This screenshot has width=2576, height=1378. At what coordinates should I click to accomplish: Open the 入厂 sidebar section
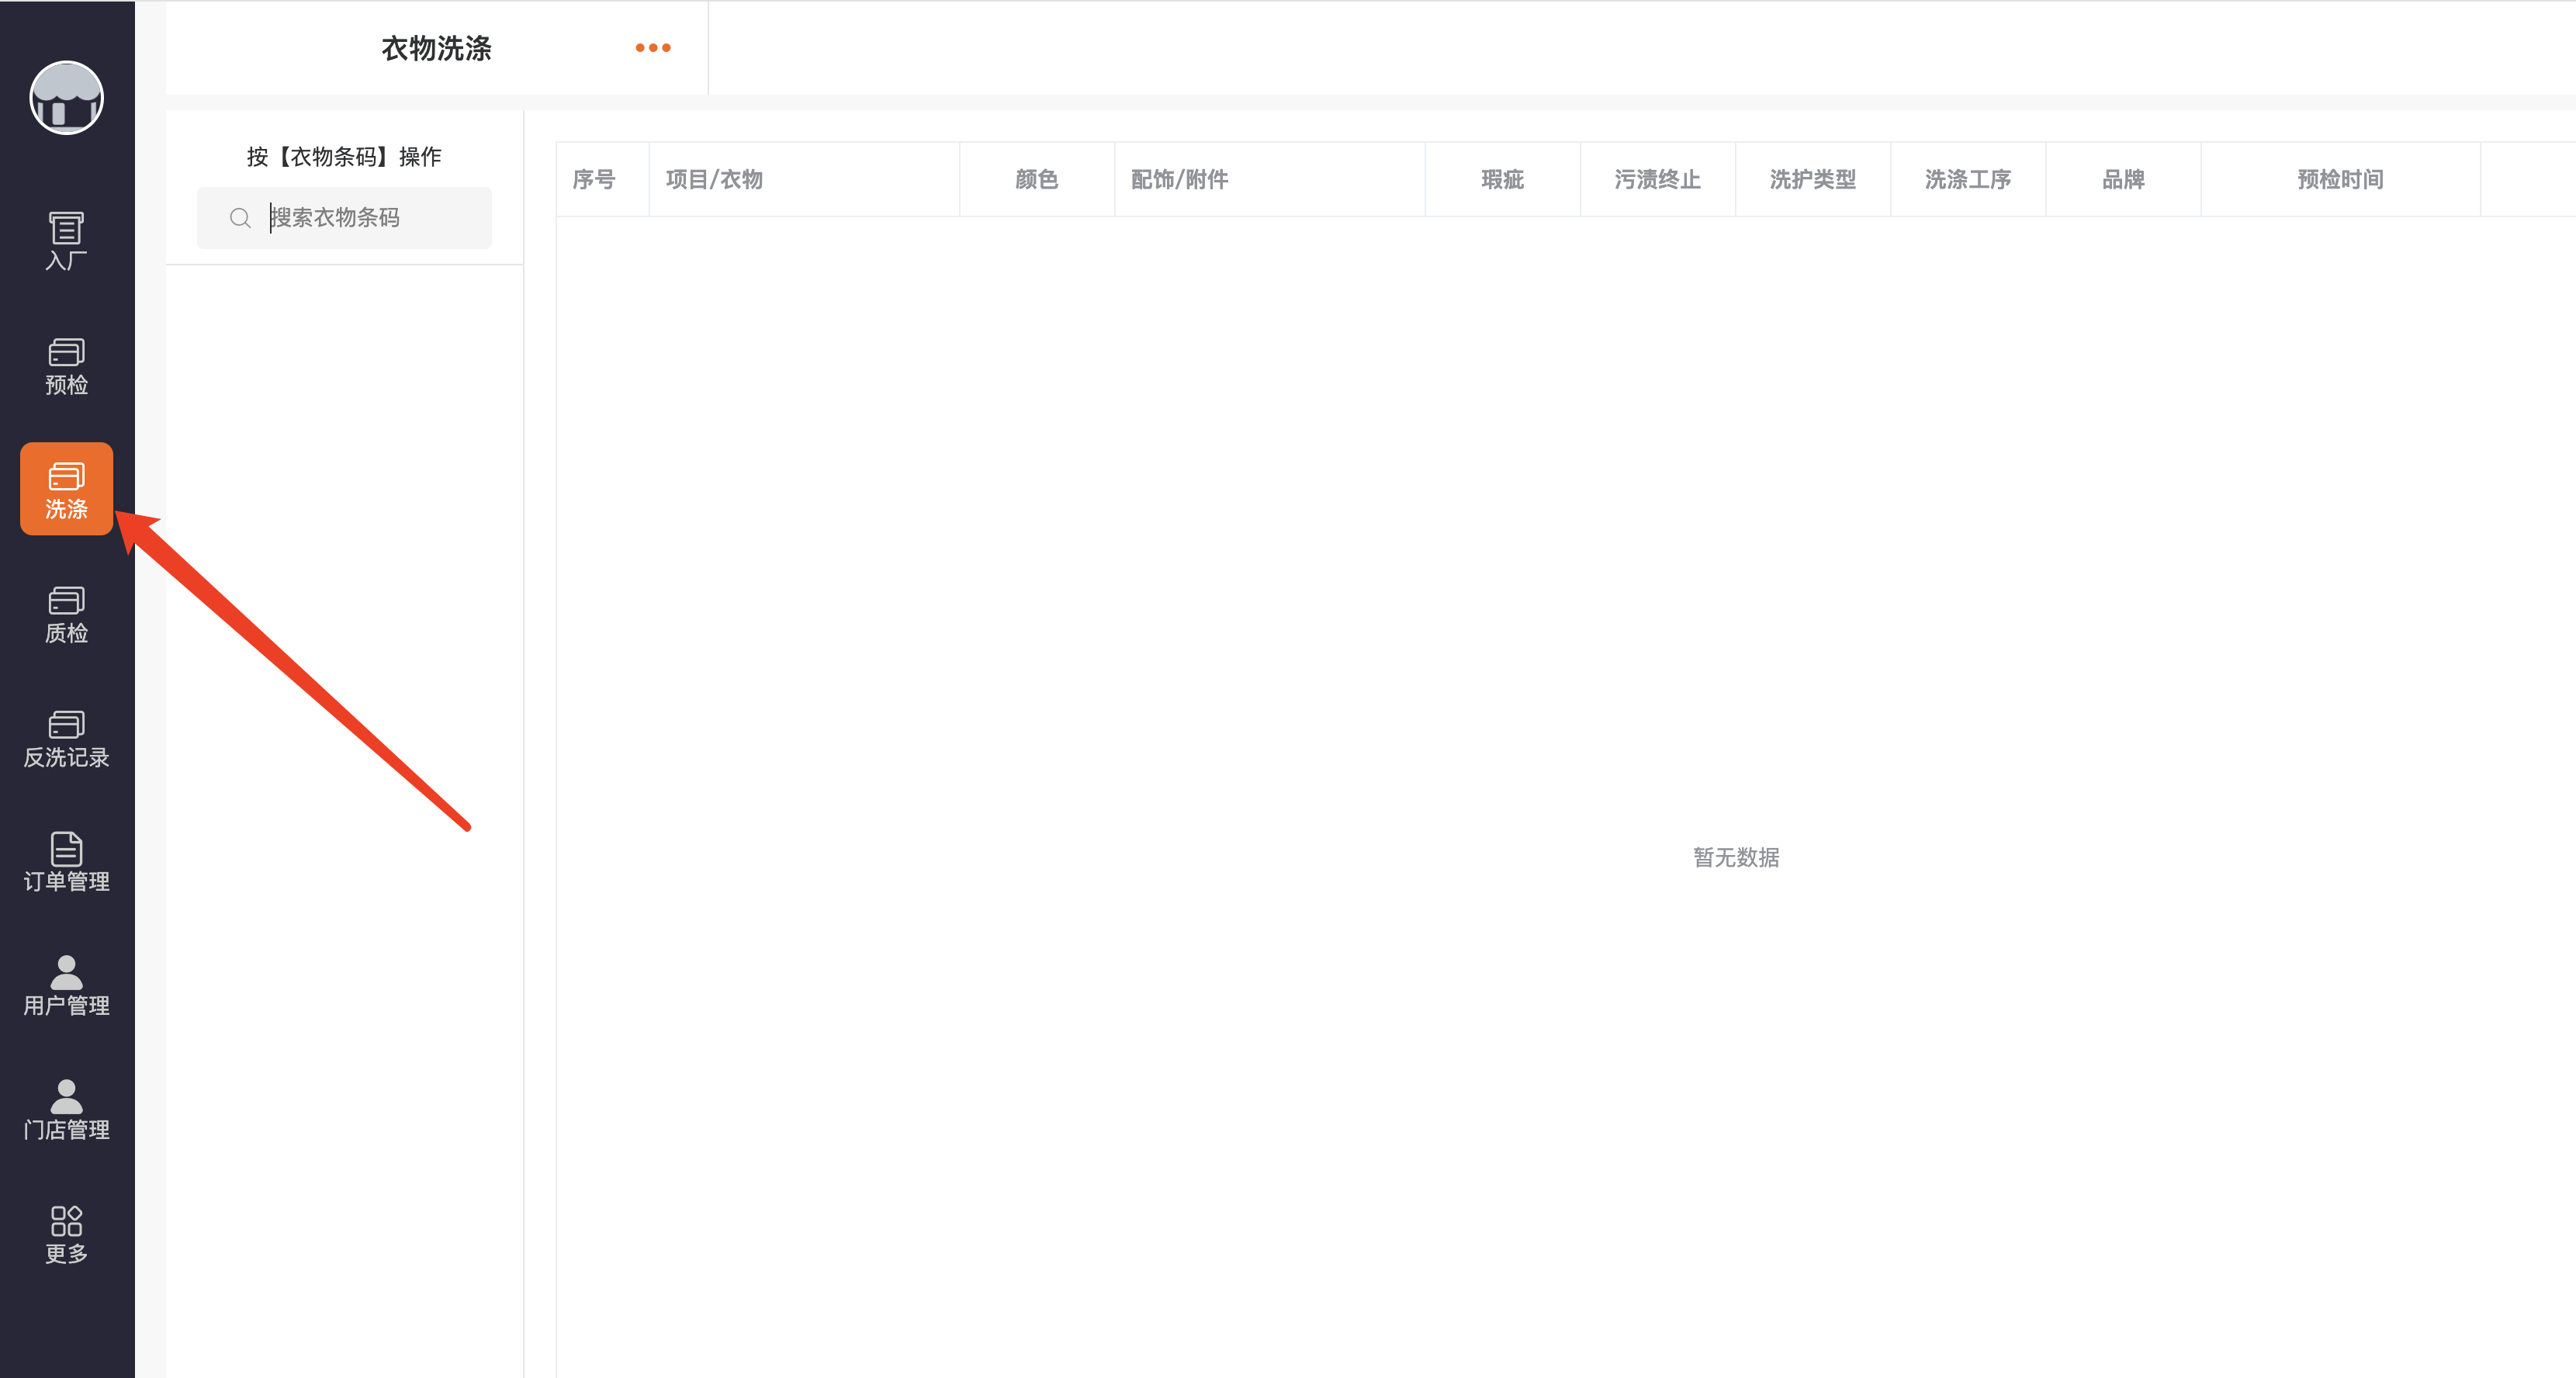(66, 241)
